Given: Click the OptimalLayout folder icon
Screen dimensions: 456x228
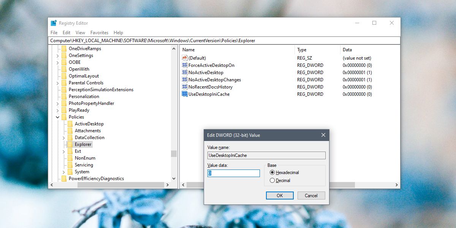Looking at the screenshot, I should [x=64, y=76].
